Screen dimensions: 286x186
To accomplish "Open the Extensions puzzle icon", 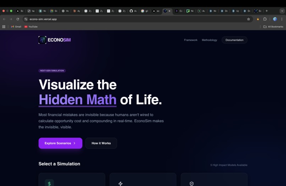I will pyautogui.click(x=265, y=19).
